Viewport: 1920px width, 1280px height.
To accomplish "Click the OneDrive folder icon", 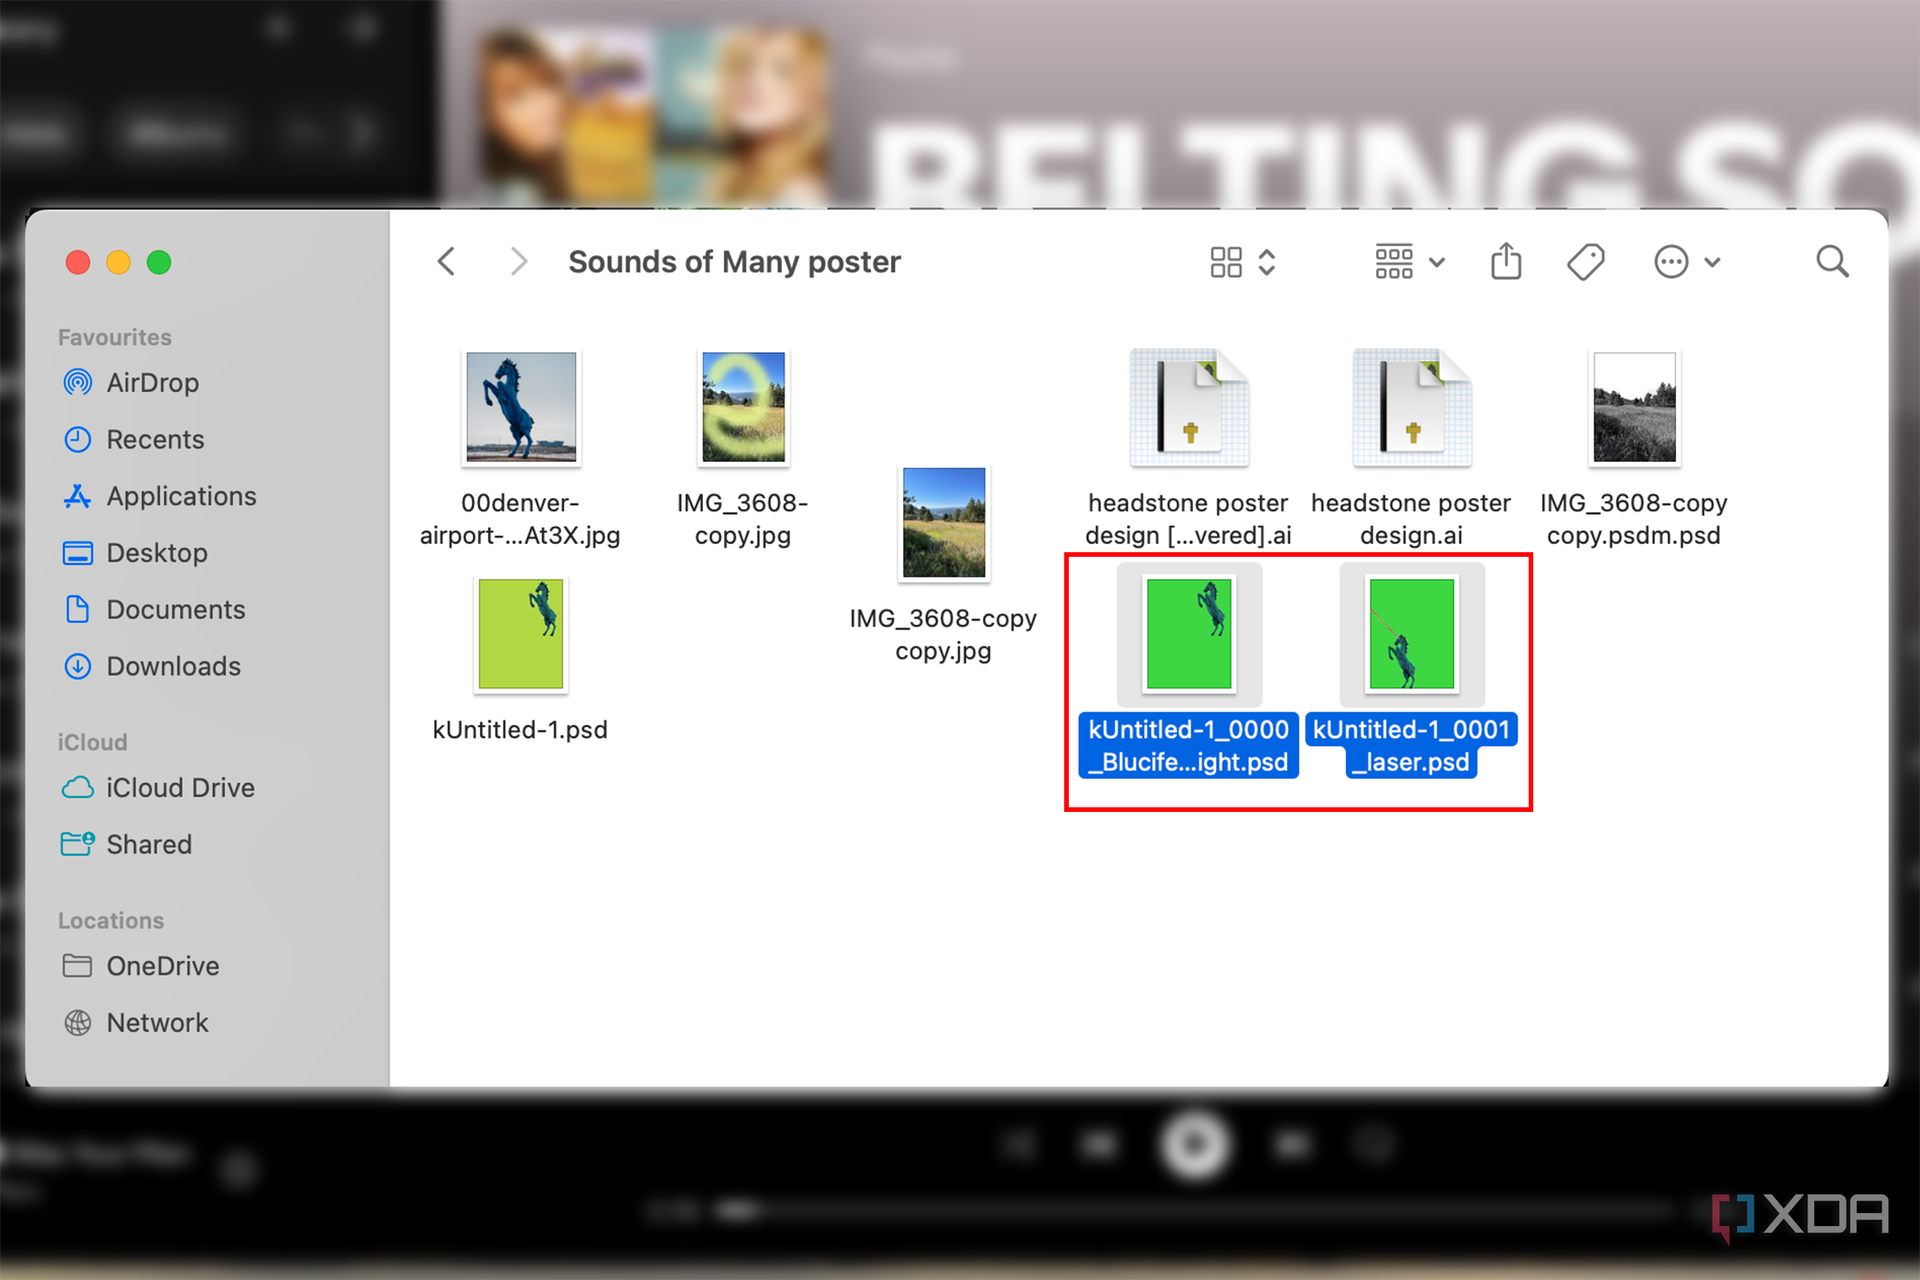I will [78, 965].
